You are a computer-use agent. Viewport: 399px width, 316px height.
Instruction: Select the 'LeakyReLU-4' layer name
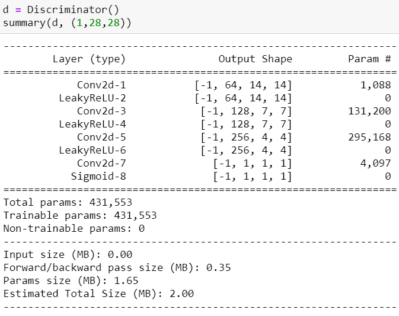(92, 124)
